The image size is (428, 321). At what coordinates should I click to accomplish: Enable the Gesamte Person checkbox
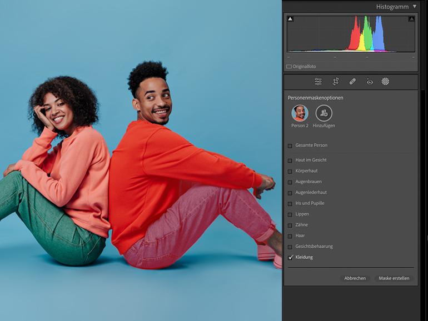(290, 146)
